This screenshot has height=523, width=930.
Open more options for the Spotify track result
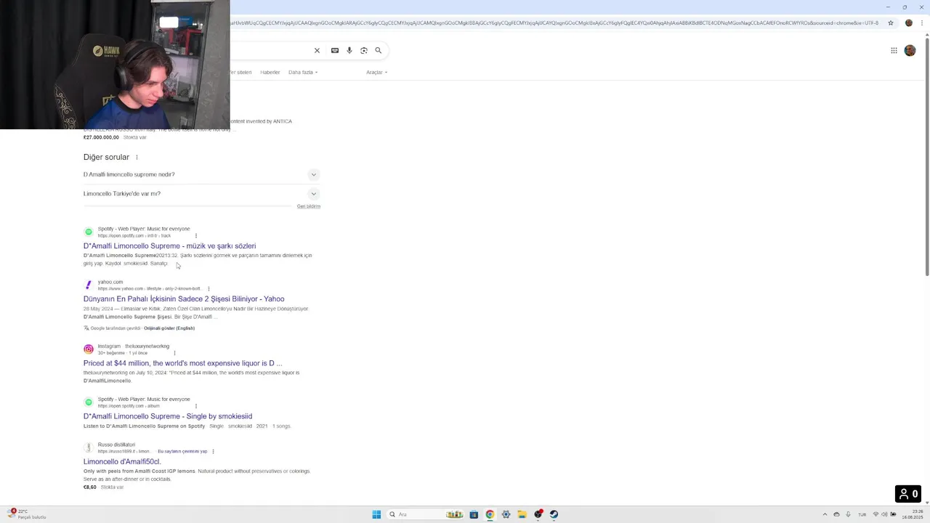195,235
